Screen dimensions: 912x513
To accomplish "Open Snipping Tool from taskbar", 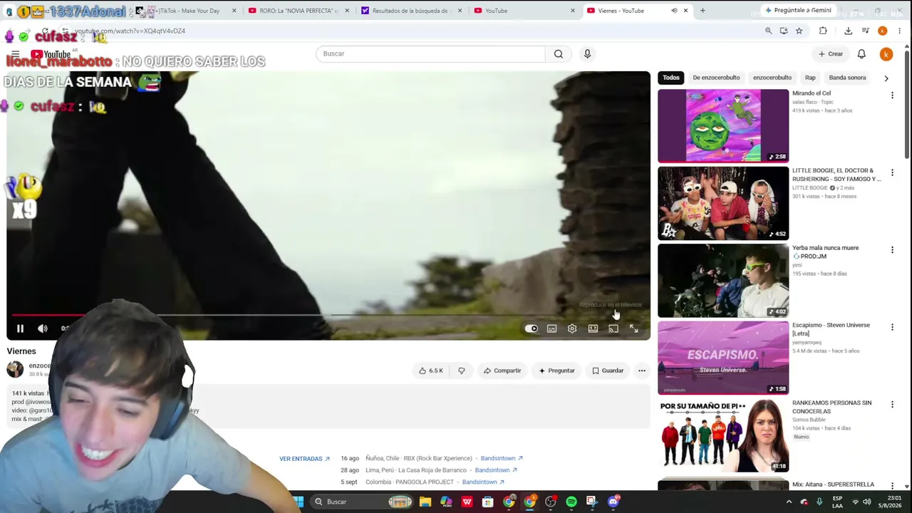I will [x=592, y=502].
